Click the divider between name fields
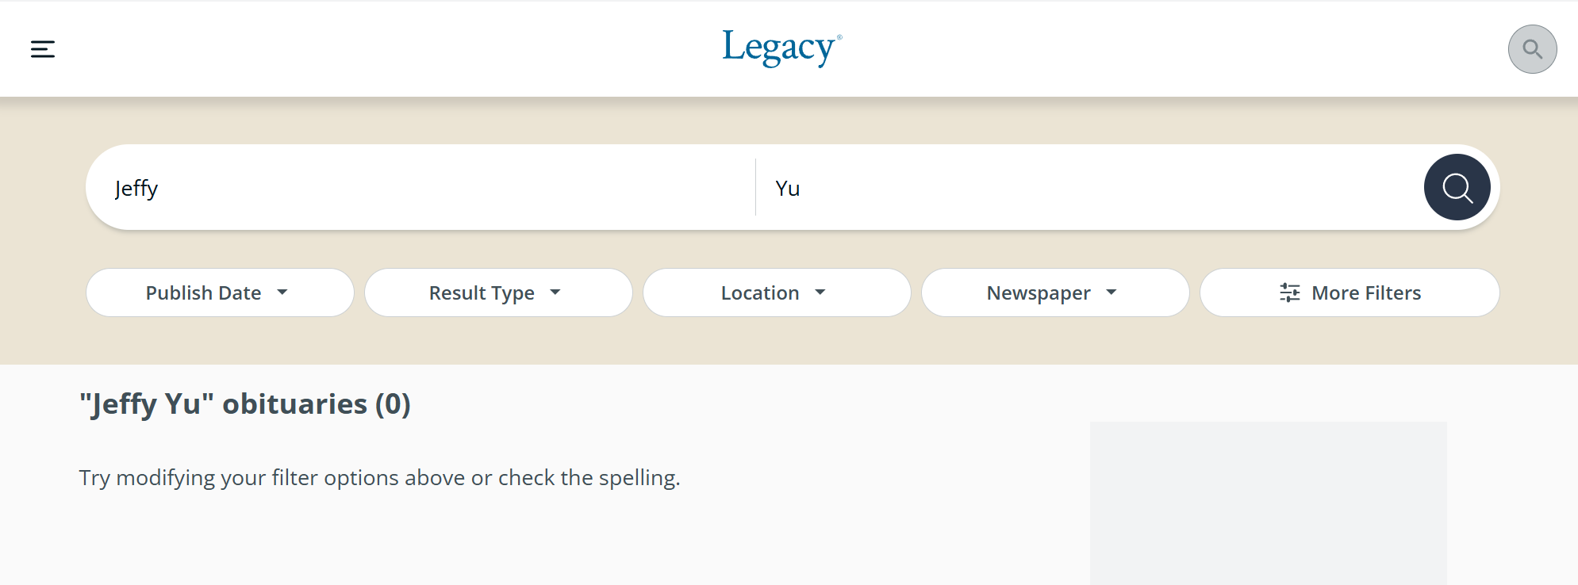Image resolution: width=1578 pixels, height=585 pixels. click(x=756, y=188)
